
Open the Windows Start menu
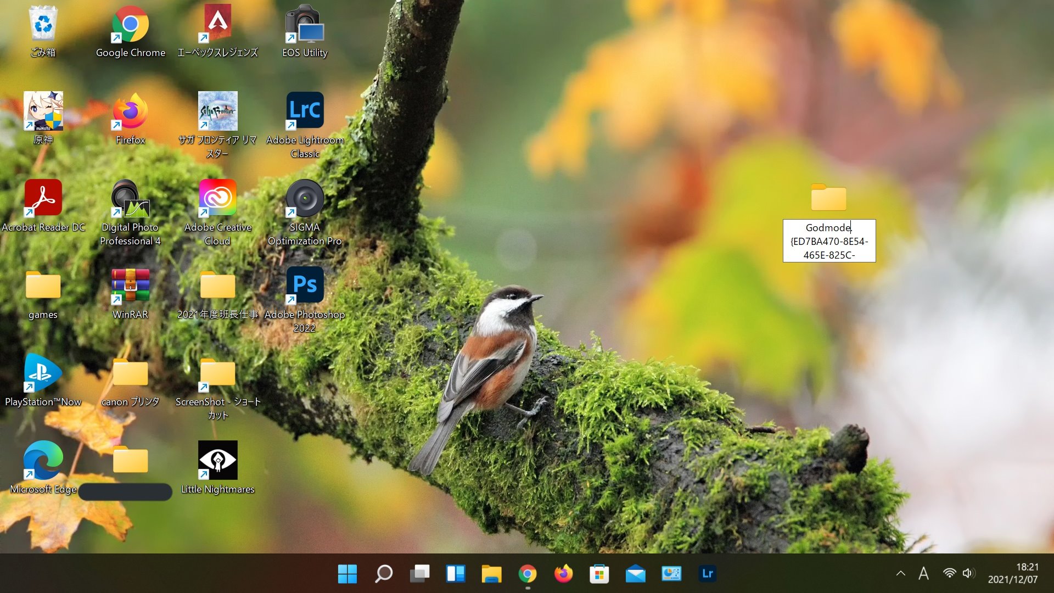click(x=347, y=574)
